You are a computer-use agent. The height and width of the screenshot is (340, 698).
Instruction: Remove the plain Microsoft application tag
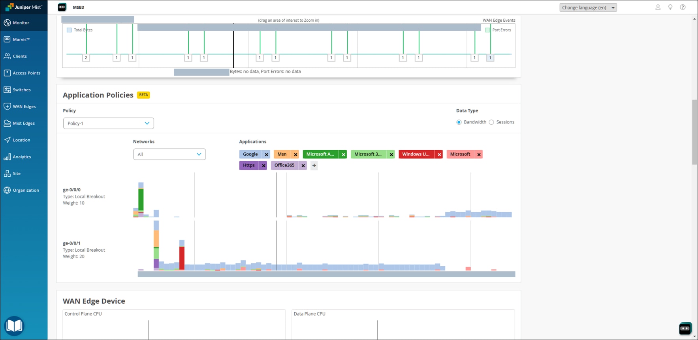click(479, 155)
